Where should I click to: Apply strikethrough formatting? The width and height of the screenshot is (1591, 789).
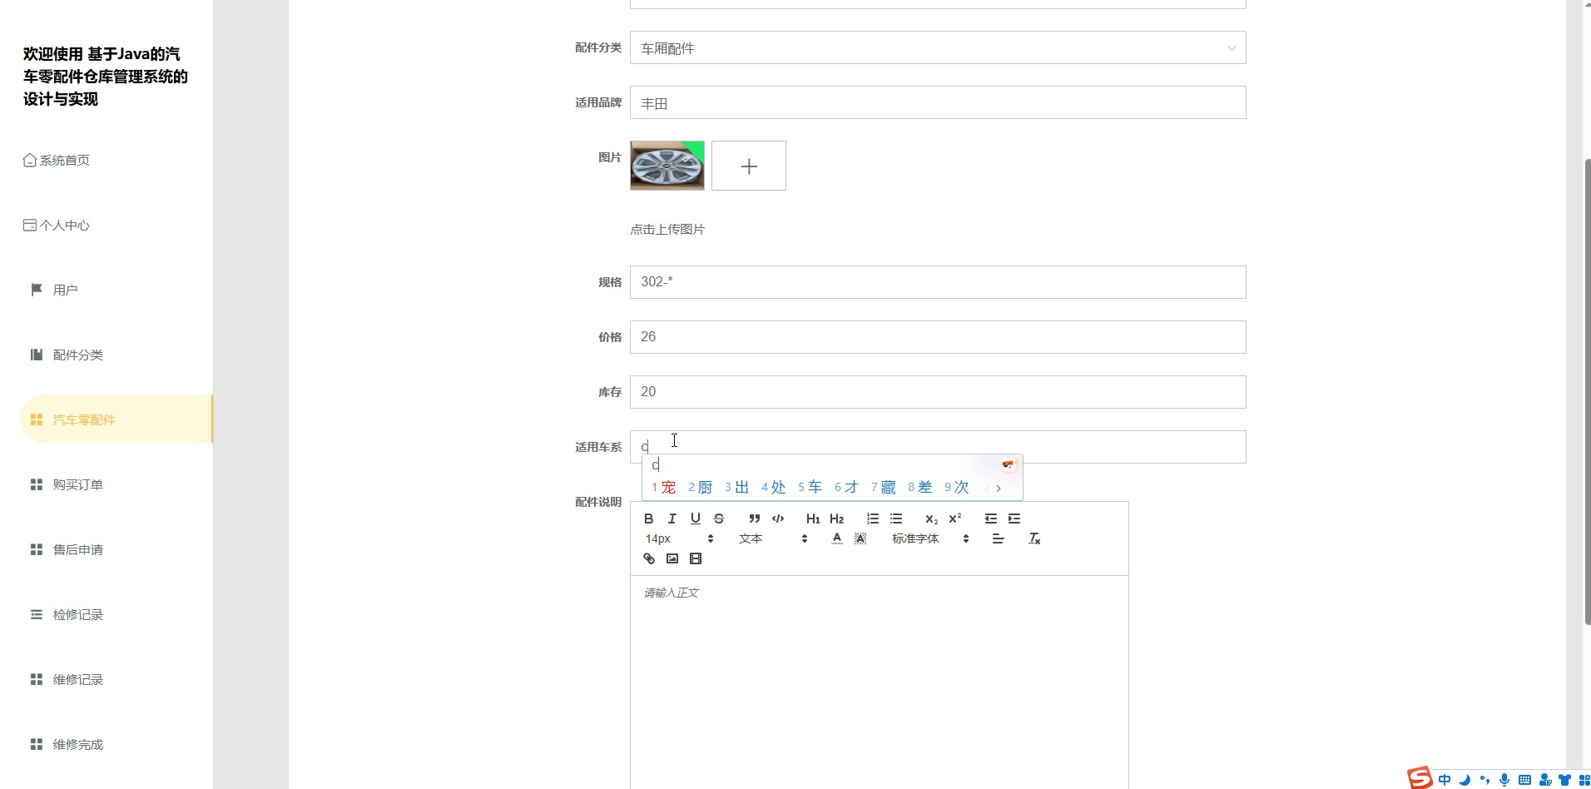point(719,519)
